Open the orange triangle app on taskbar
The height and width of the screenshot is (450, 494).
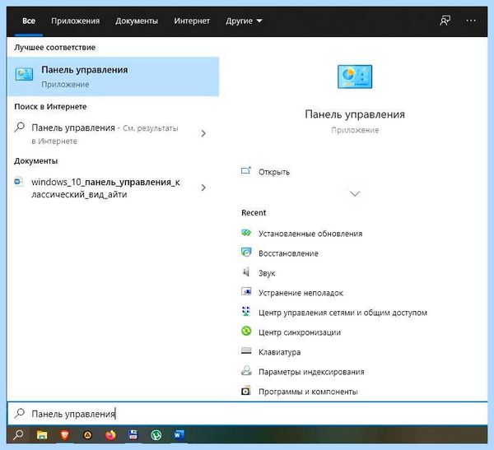coord(87,435)
